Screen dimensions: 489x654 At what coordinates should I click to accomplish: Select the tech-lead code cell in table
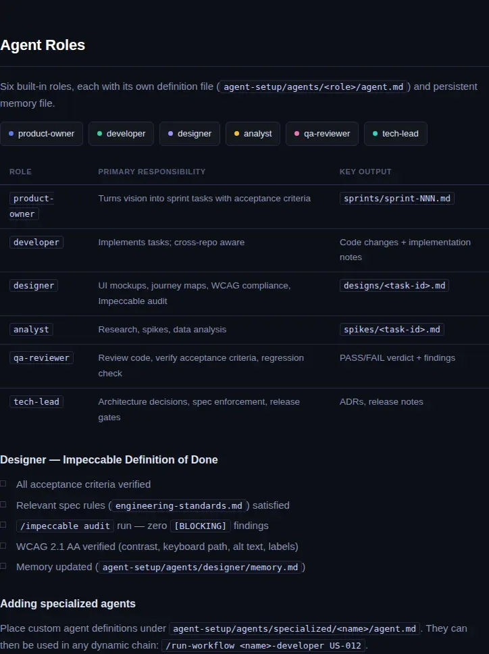click(x=36, y=402)
